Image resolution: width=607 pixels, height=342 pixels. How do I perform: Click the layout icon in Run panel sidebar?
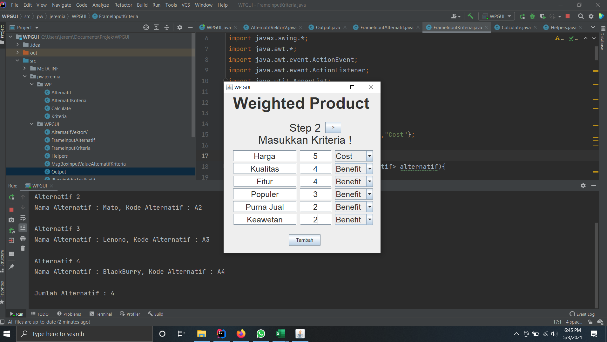click(11, 254)
